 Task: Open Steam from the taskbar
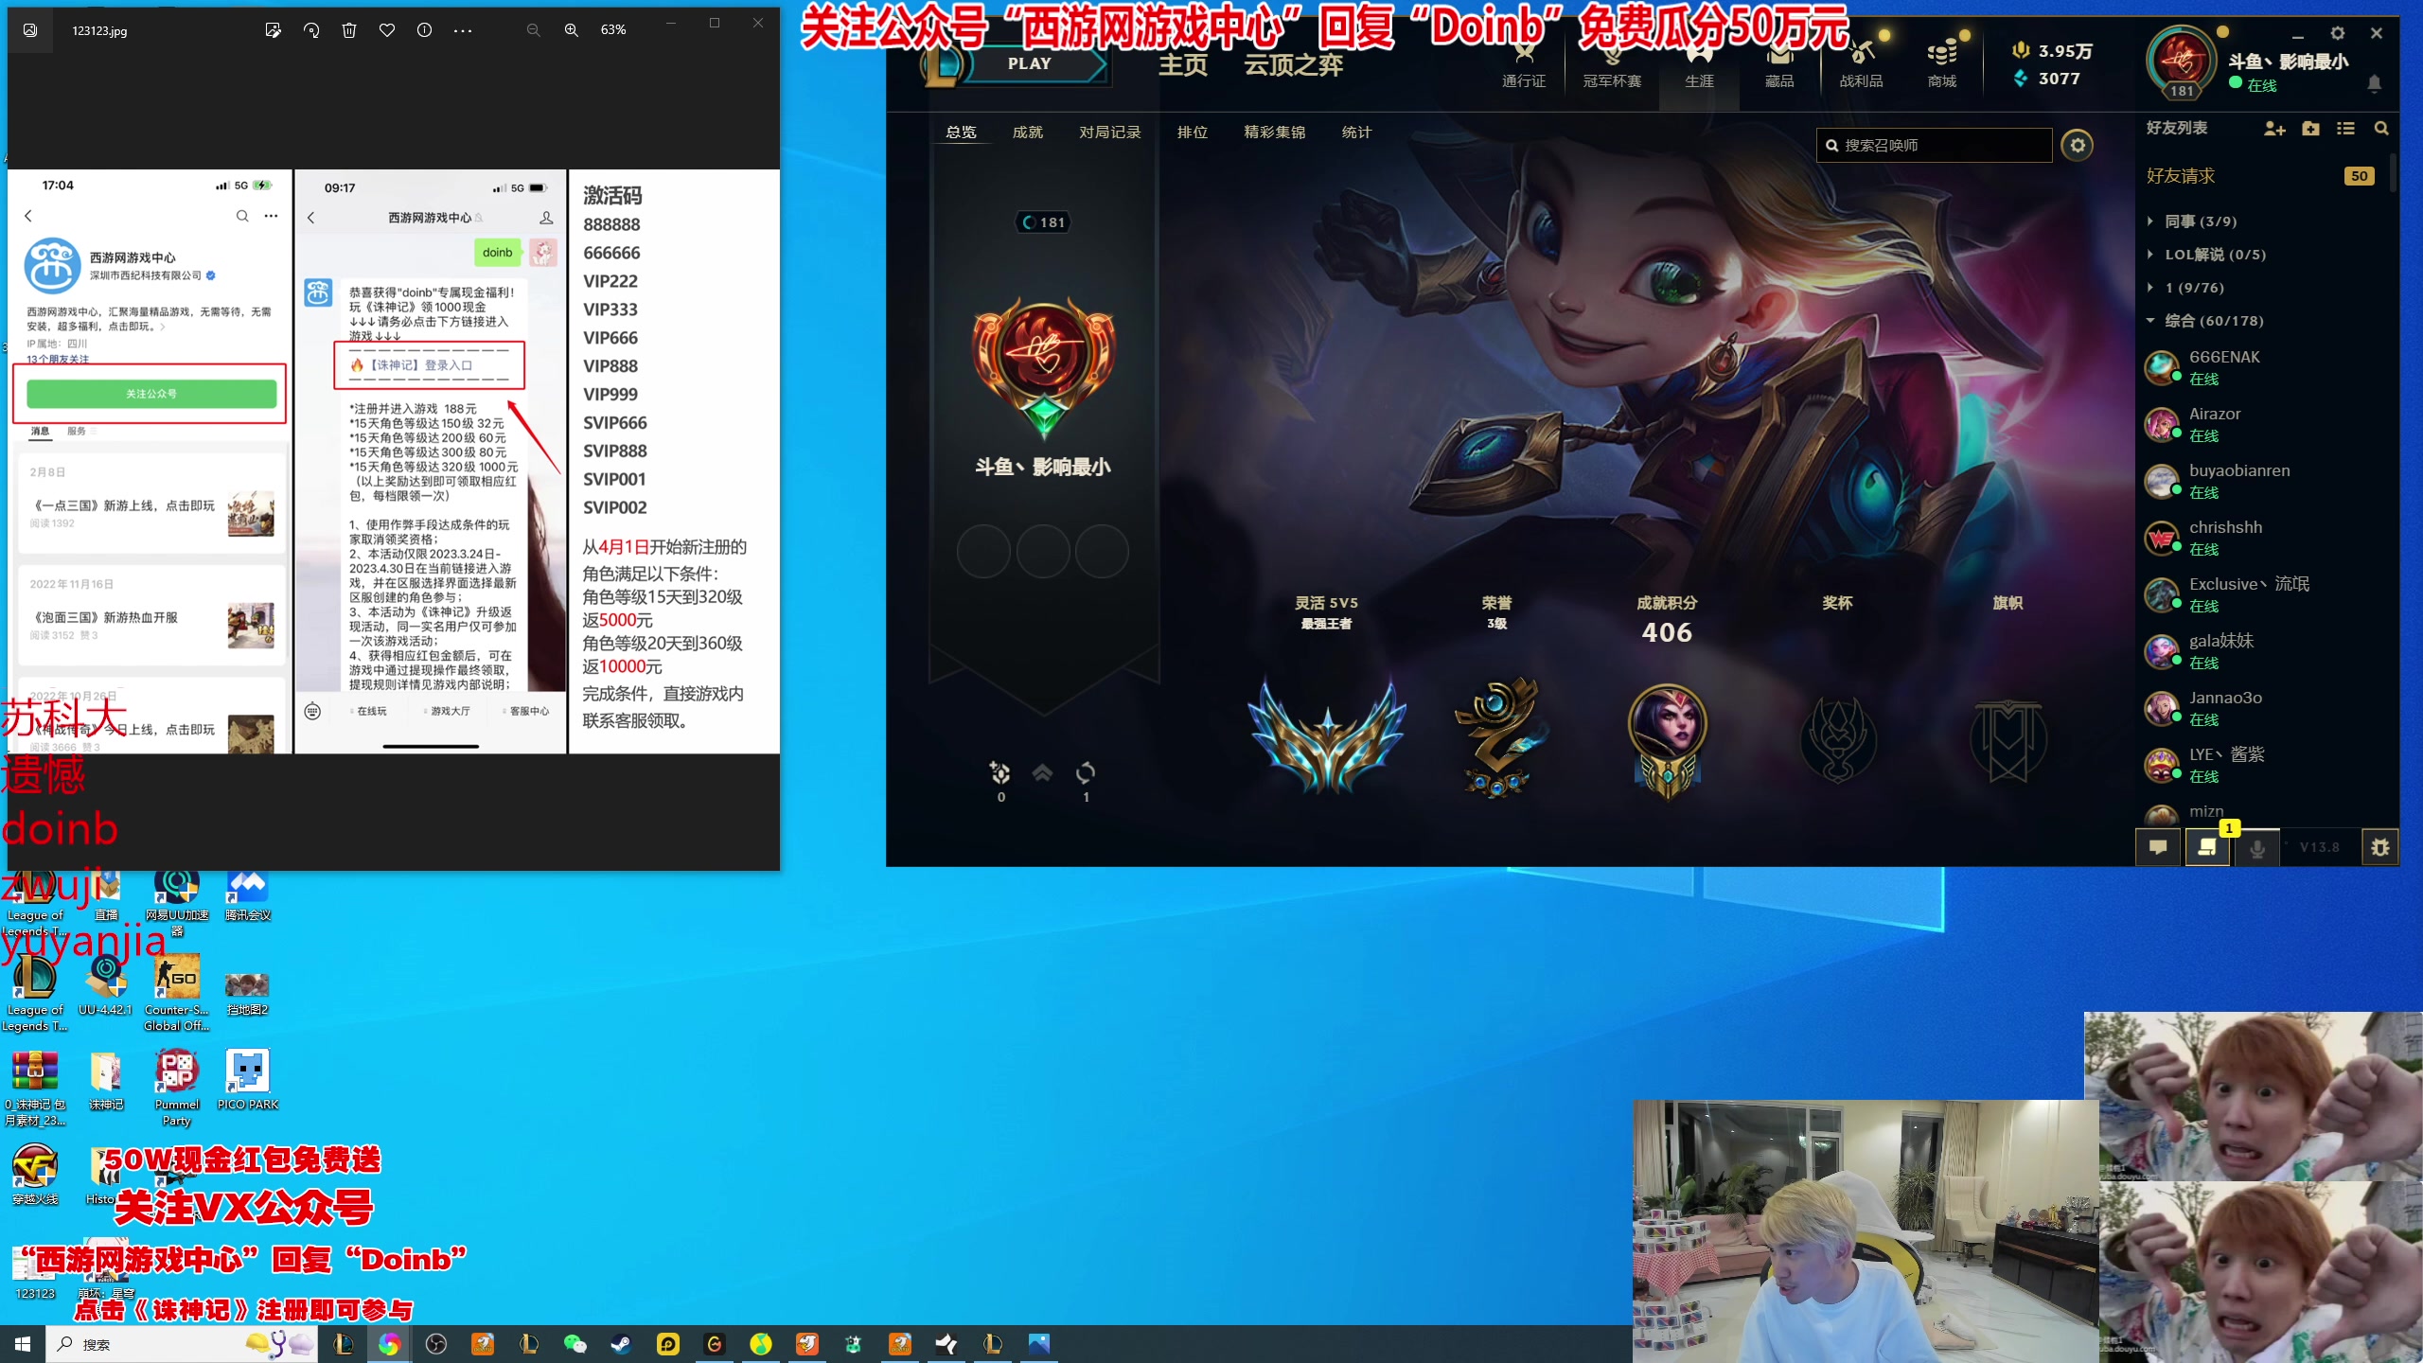[x=621, y=1344]
